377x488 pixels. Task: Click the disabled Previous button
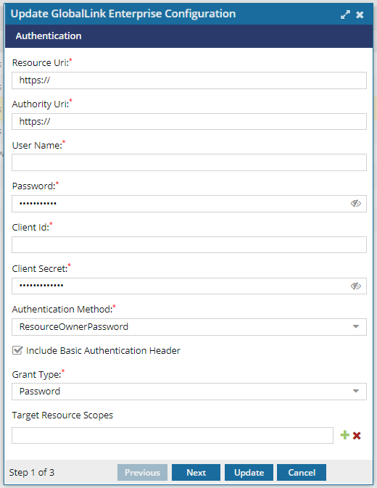coord(143,473)
